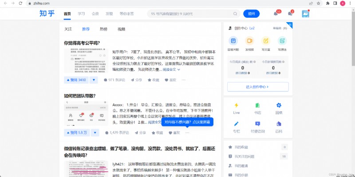Like the 高考公平 answer with heart
The width and height of the screenshot is (355, 177).
[170, 80]
